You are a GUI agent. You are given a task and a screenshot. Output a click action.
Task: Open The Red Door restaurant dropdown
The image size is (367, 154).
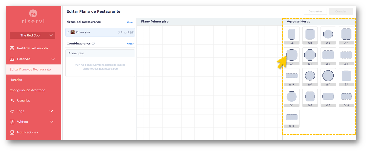point(33,35)
